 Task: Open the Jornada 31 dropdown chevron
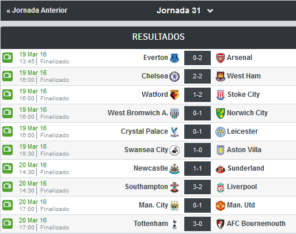210,11
